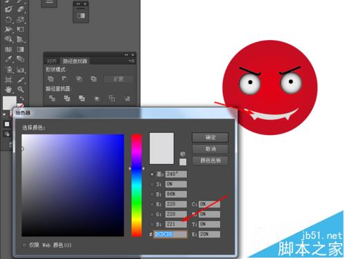Close the Pathfinder panel
The image size is (345, 259).
click(x=132, y=55)
